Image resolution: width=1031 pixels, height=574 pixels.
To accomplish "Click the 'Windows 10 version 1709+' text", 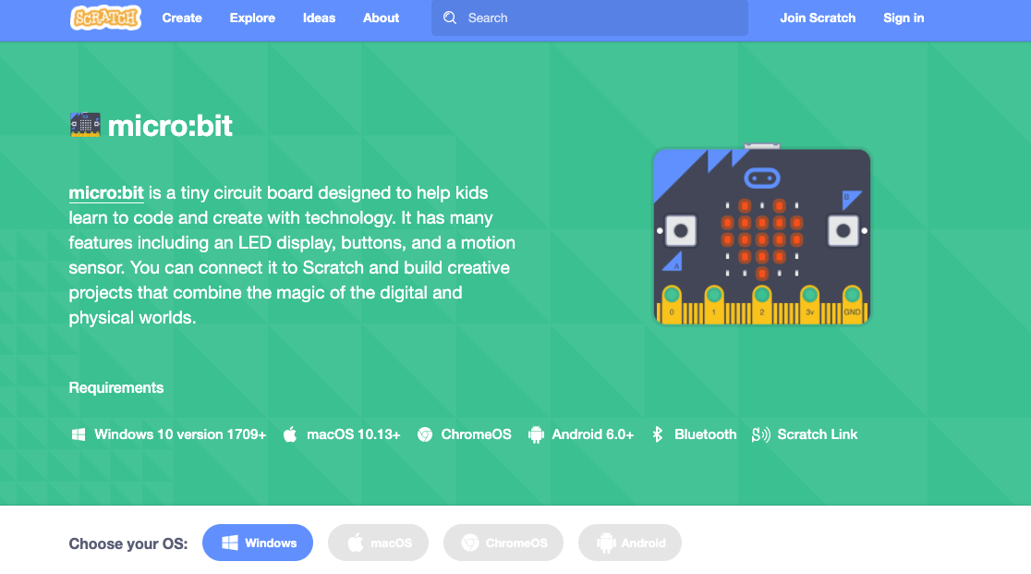I will click(180, 434).
